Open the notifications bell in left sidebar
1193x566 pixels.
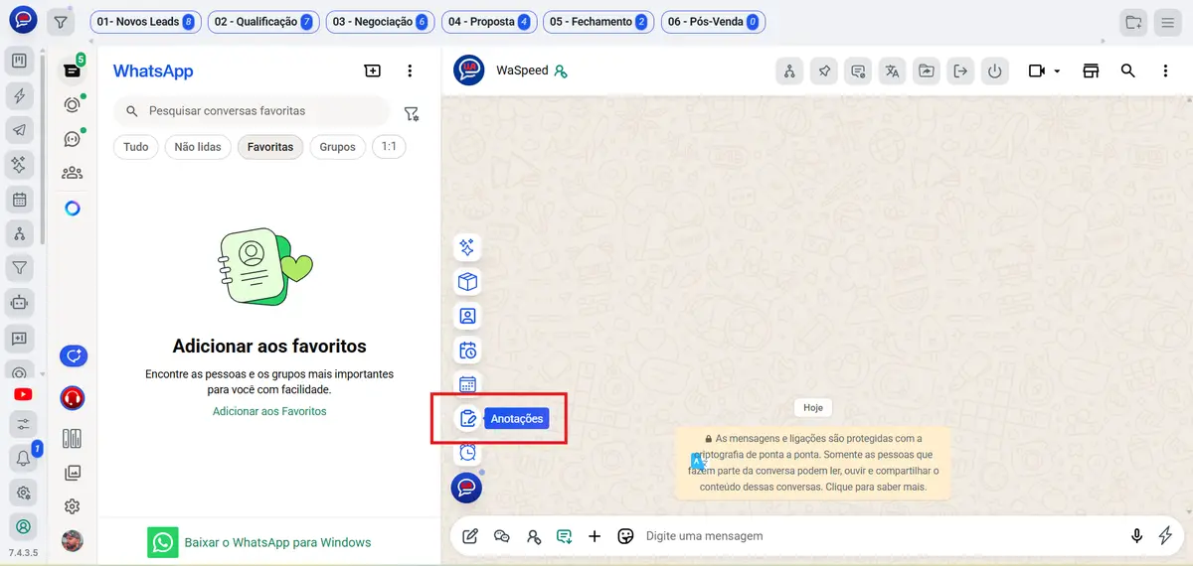click(22, 458)
